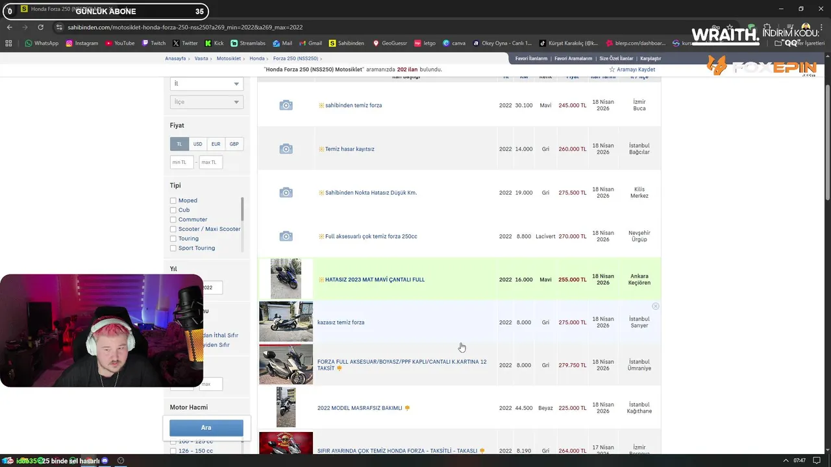Screen dimensions: 831x467
Task: Click location Nevşehir Ürgüp
Action: click(x=639, y=236)
